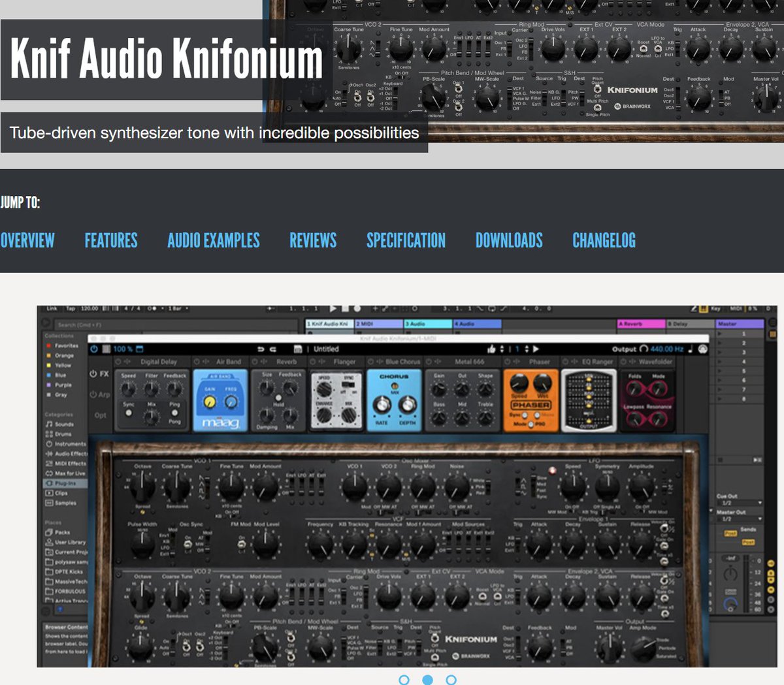784x685 pixels.
Task: Select the A Reverb return track header
Action: [641, 323]
